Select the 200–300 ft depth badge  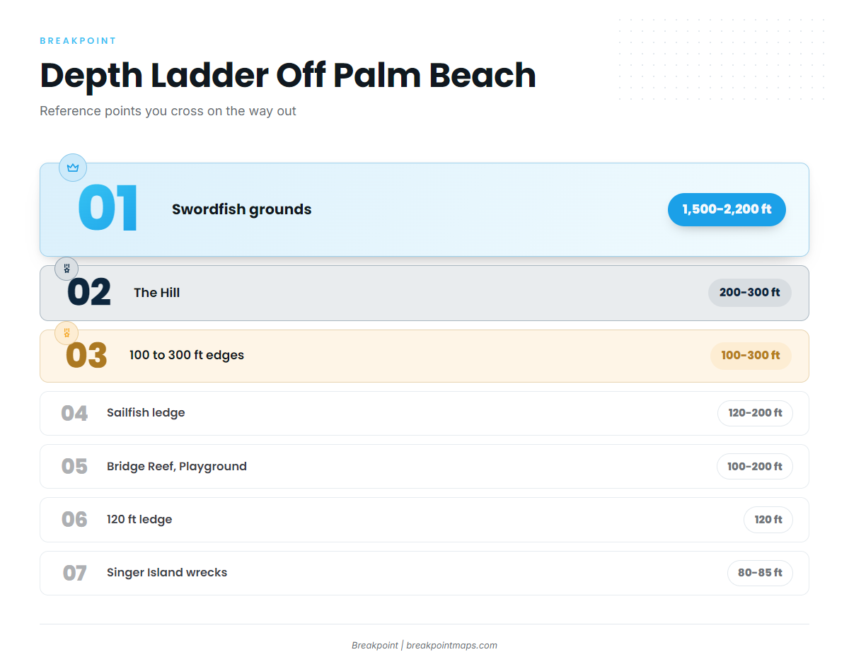(749, 293)
